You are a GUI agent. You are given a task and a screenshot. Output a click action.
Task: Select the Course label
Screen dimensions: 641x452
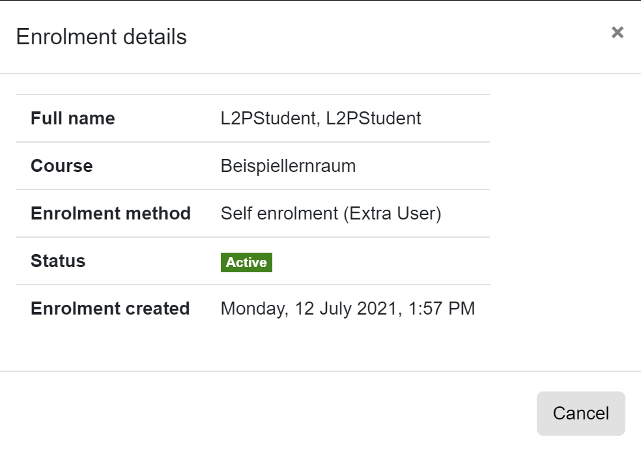[61, 165]
